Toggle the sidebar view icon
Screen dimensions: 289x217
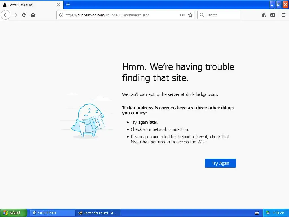[273, 15]
